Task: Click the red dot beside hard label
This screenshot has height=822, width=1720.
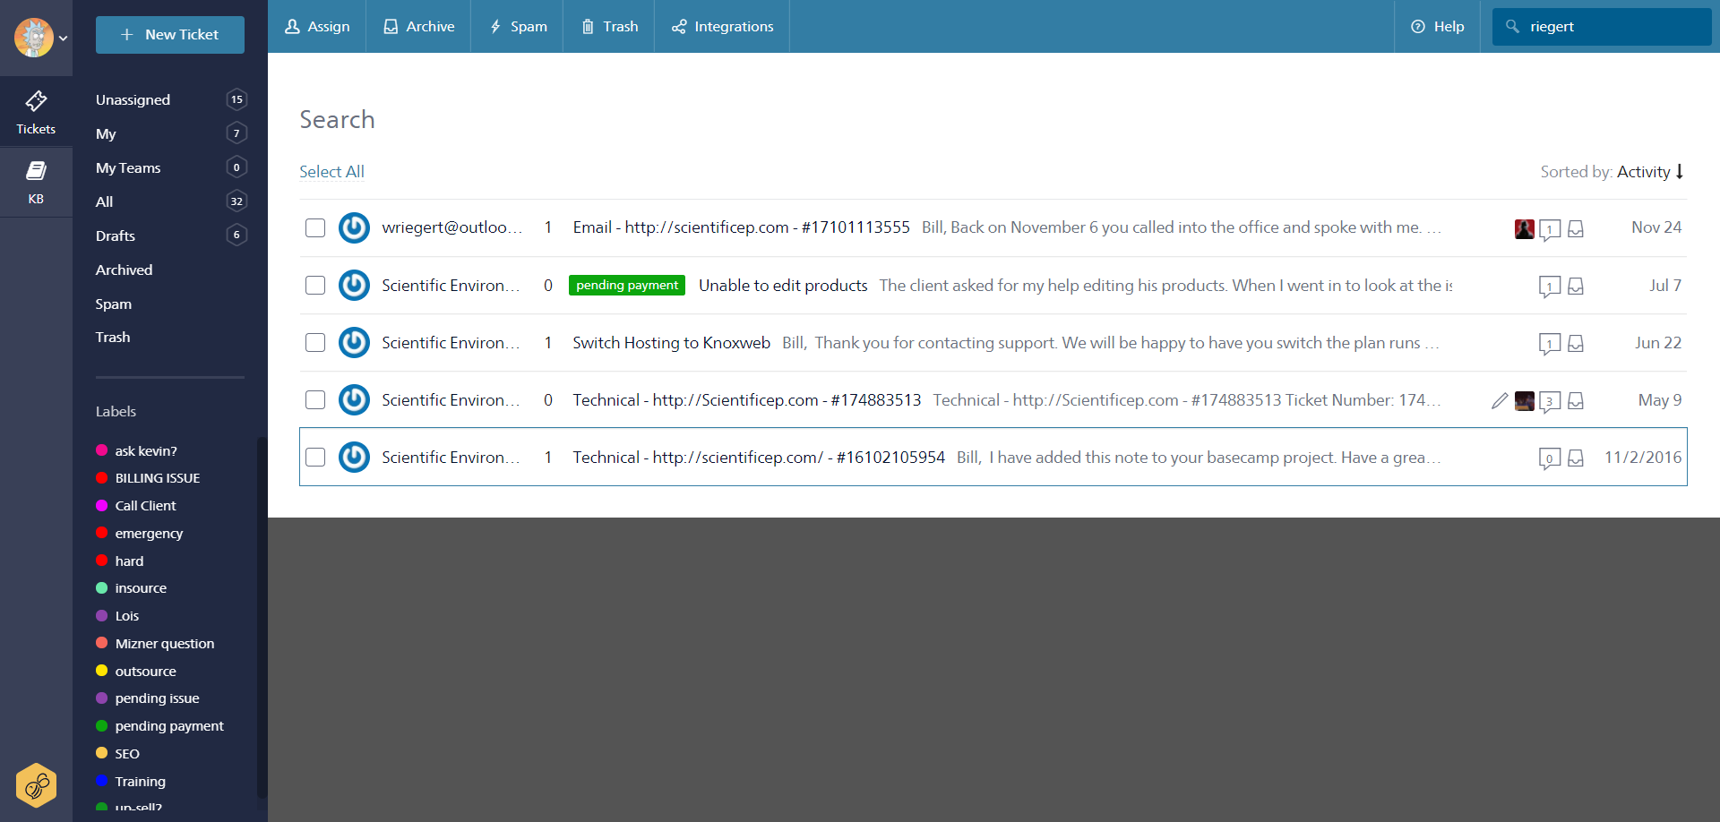Action: [x=102, y=561]
